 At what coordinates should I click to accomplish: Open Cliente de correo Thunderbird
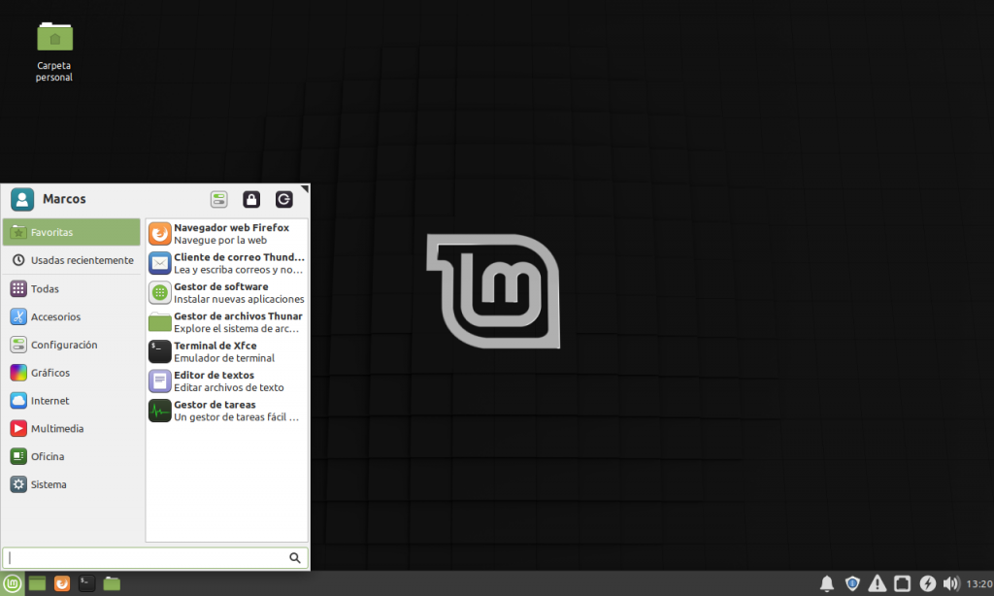pyautogui.click(x=223, y=262)
